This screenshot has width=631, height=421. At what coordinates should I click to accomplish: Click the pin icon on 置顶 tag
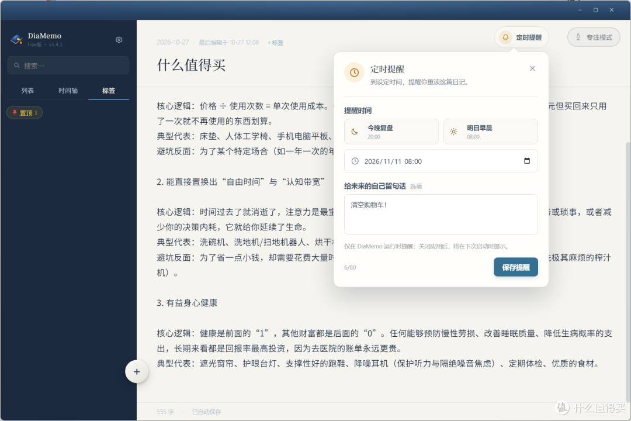[x=15, y=112]
